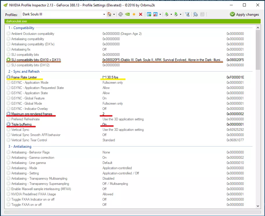Click gear icon beside Ambient Occlusion compatibility
This screenshot has height=216, width=265.
tap(8, 34)
